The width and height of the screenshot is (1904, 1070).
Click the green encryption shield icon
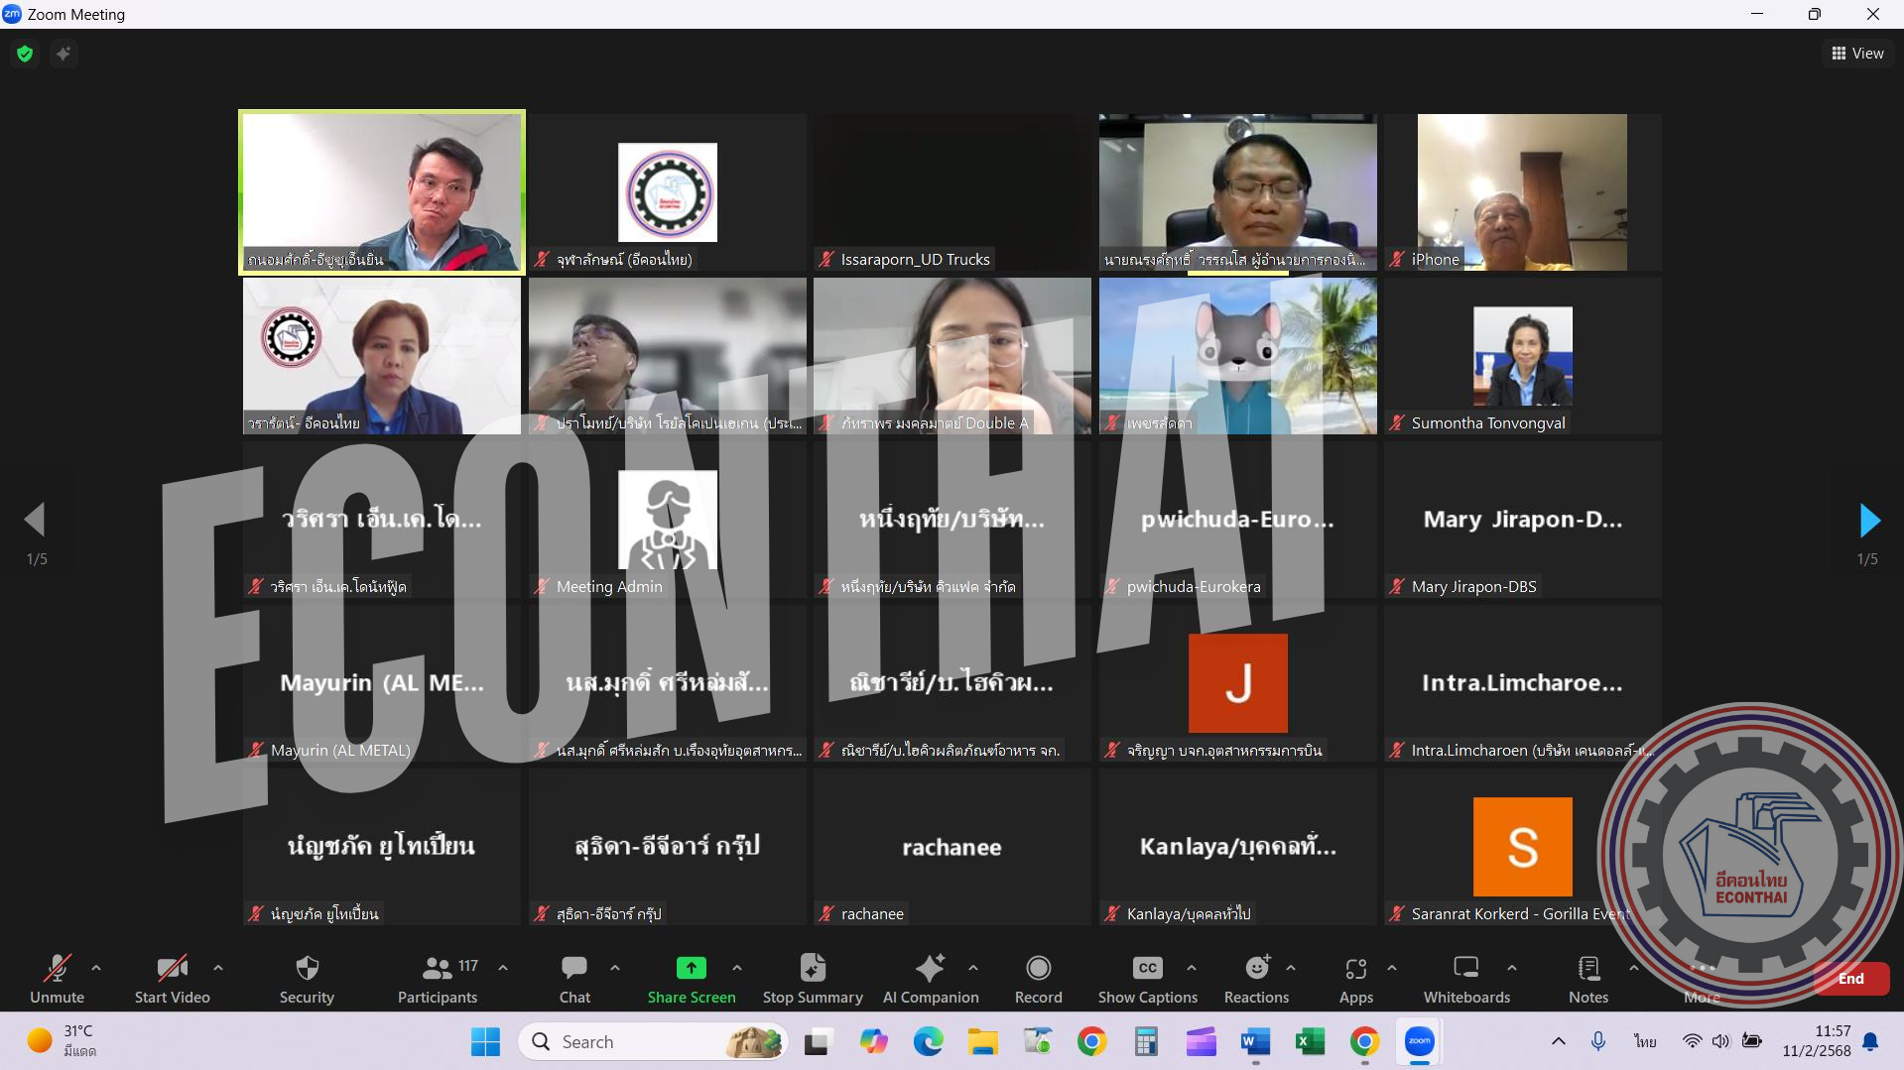coord(25,54)
